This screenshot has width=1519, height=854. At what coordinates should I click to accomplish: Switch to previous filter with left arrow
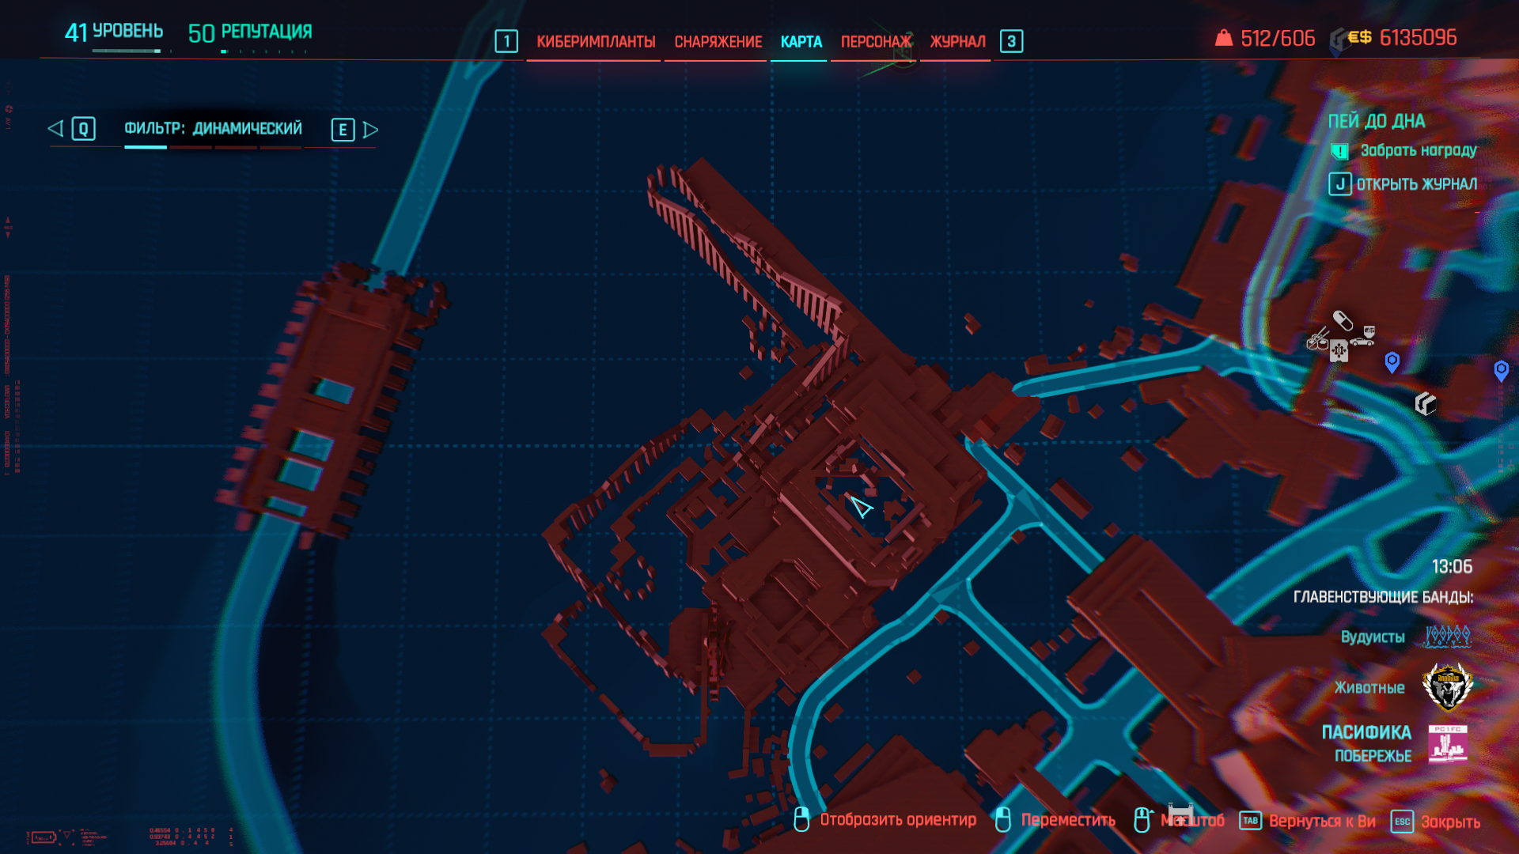pos(55,129)
